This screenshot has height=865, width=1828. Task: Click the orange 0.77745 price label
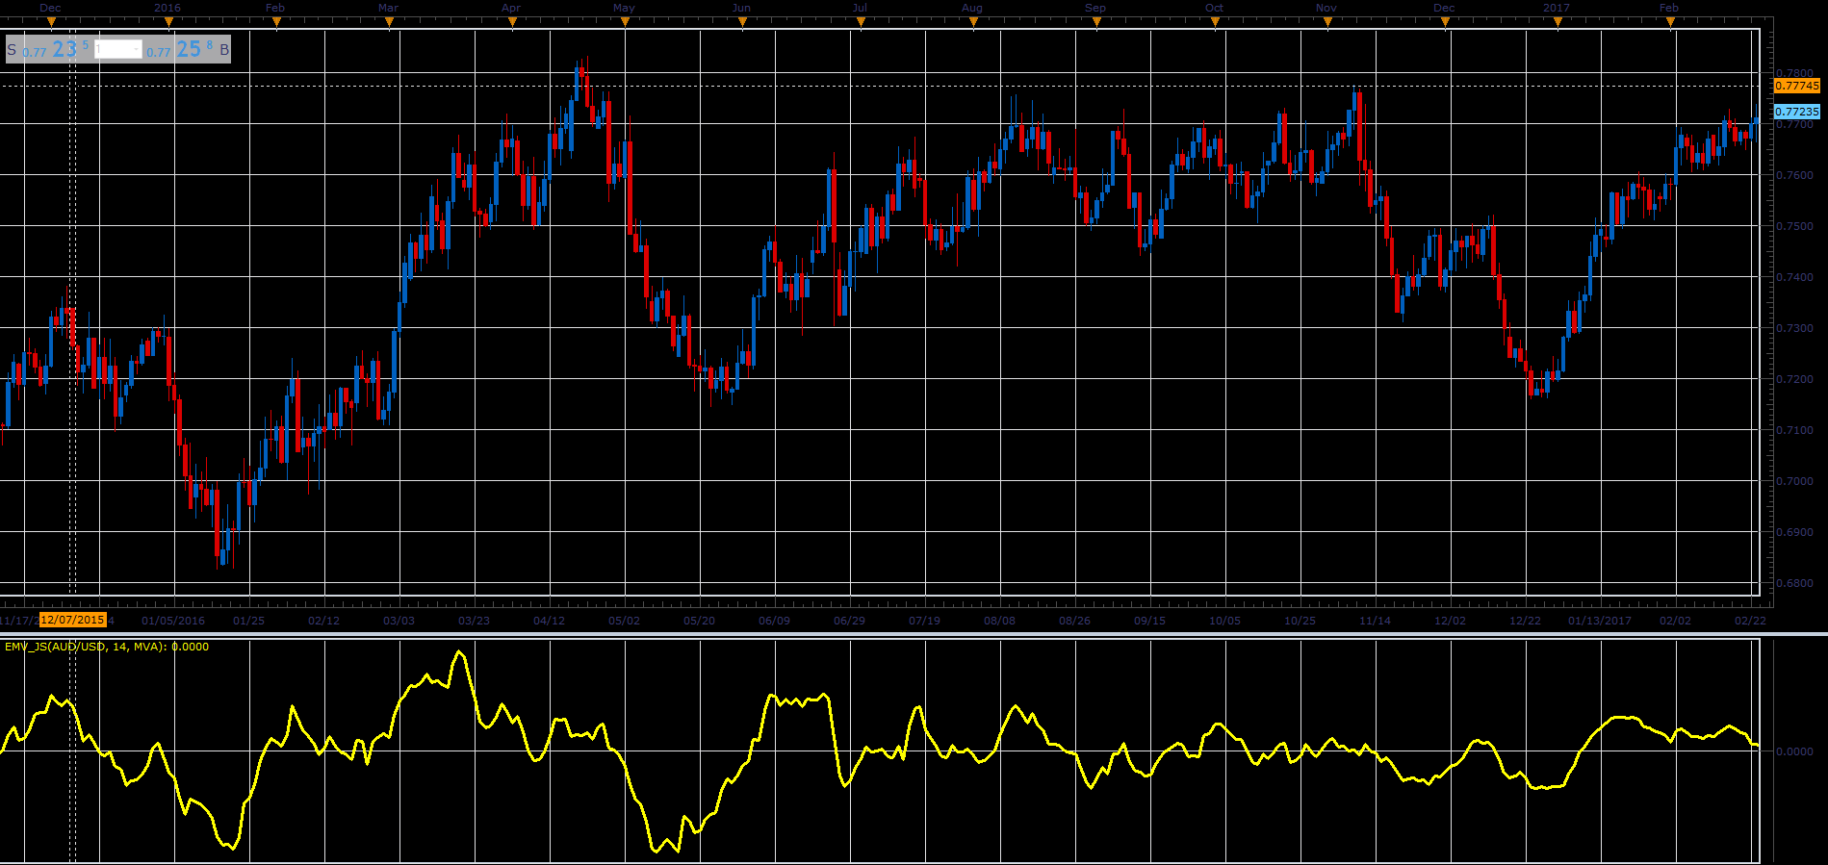pos(1797,86)
